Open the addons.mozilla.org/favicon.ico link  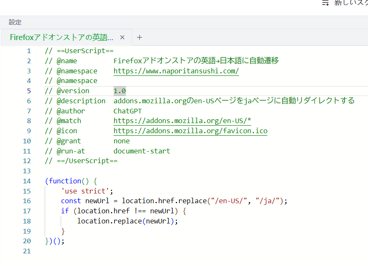tap(190, 131)
